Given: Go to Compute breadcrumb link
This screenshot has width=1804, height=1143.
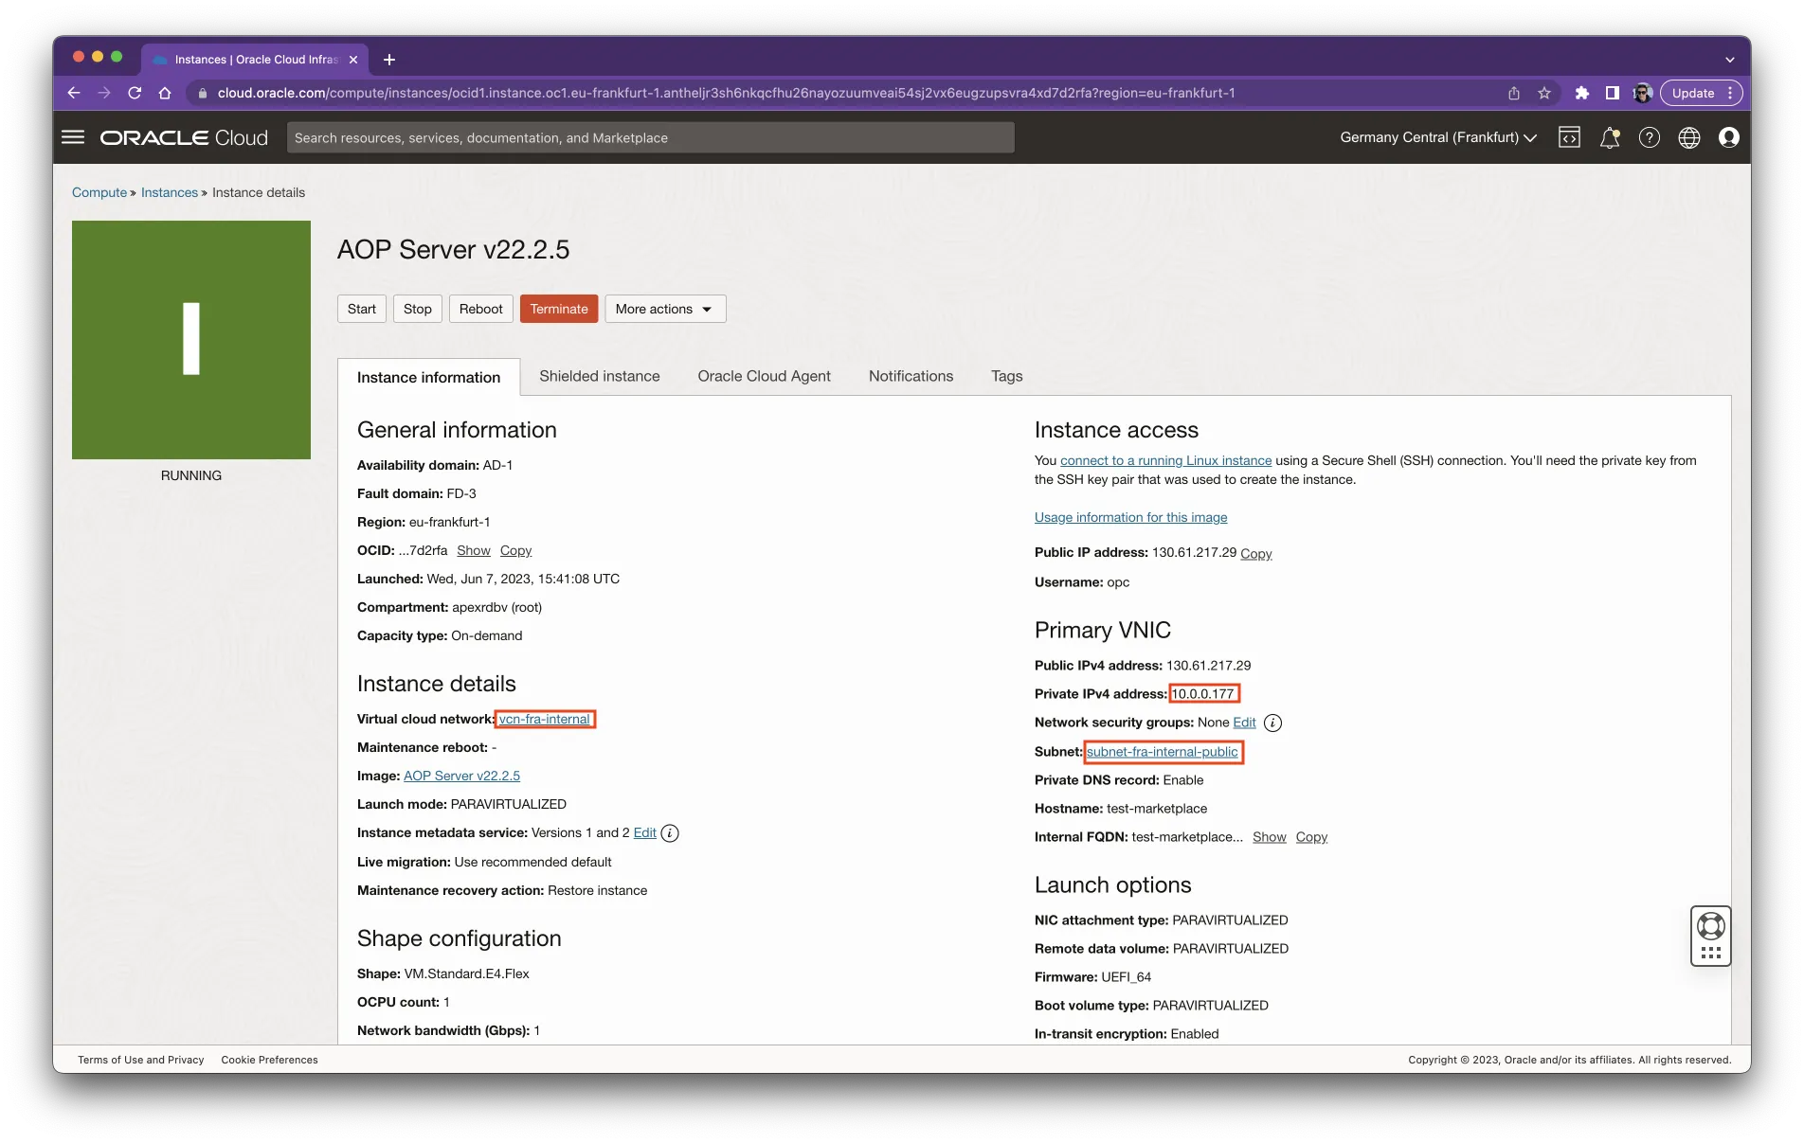Looking at the screenshot, I should 99,192.
